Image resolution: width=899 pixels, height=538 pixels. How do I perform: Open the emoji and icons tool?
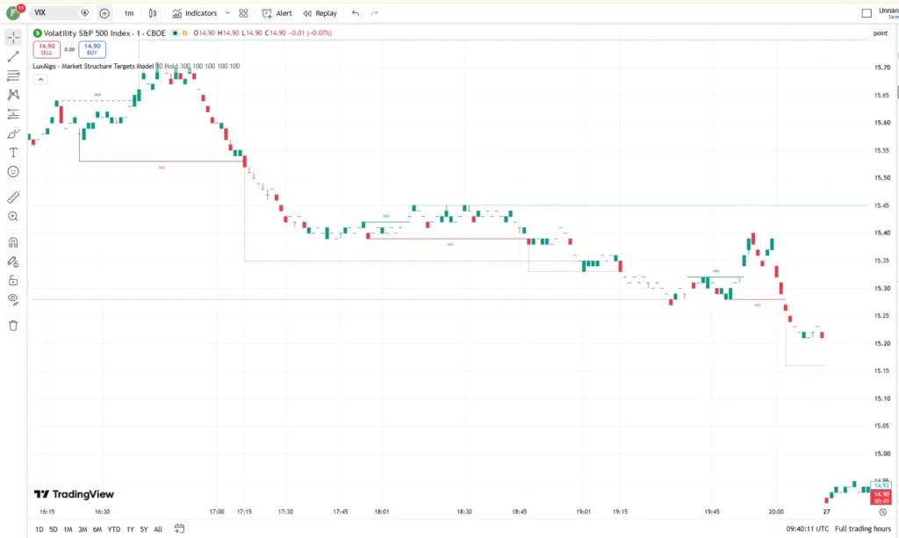coord(13,172)
